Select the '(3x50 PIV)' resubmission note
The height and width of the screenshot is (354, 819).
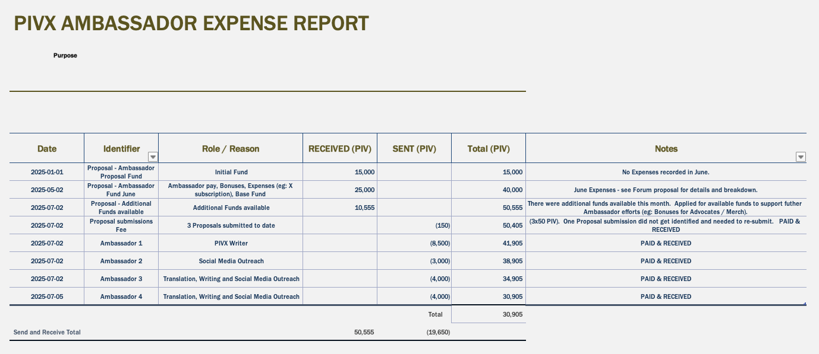(666, 225)
